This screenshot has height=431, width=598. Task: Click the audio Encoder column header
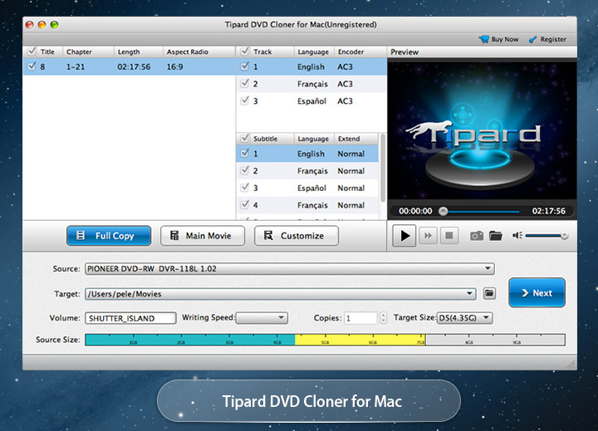[360, 51]
